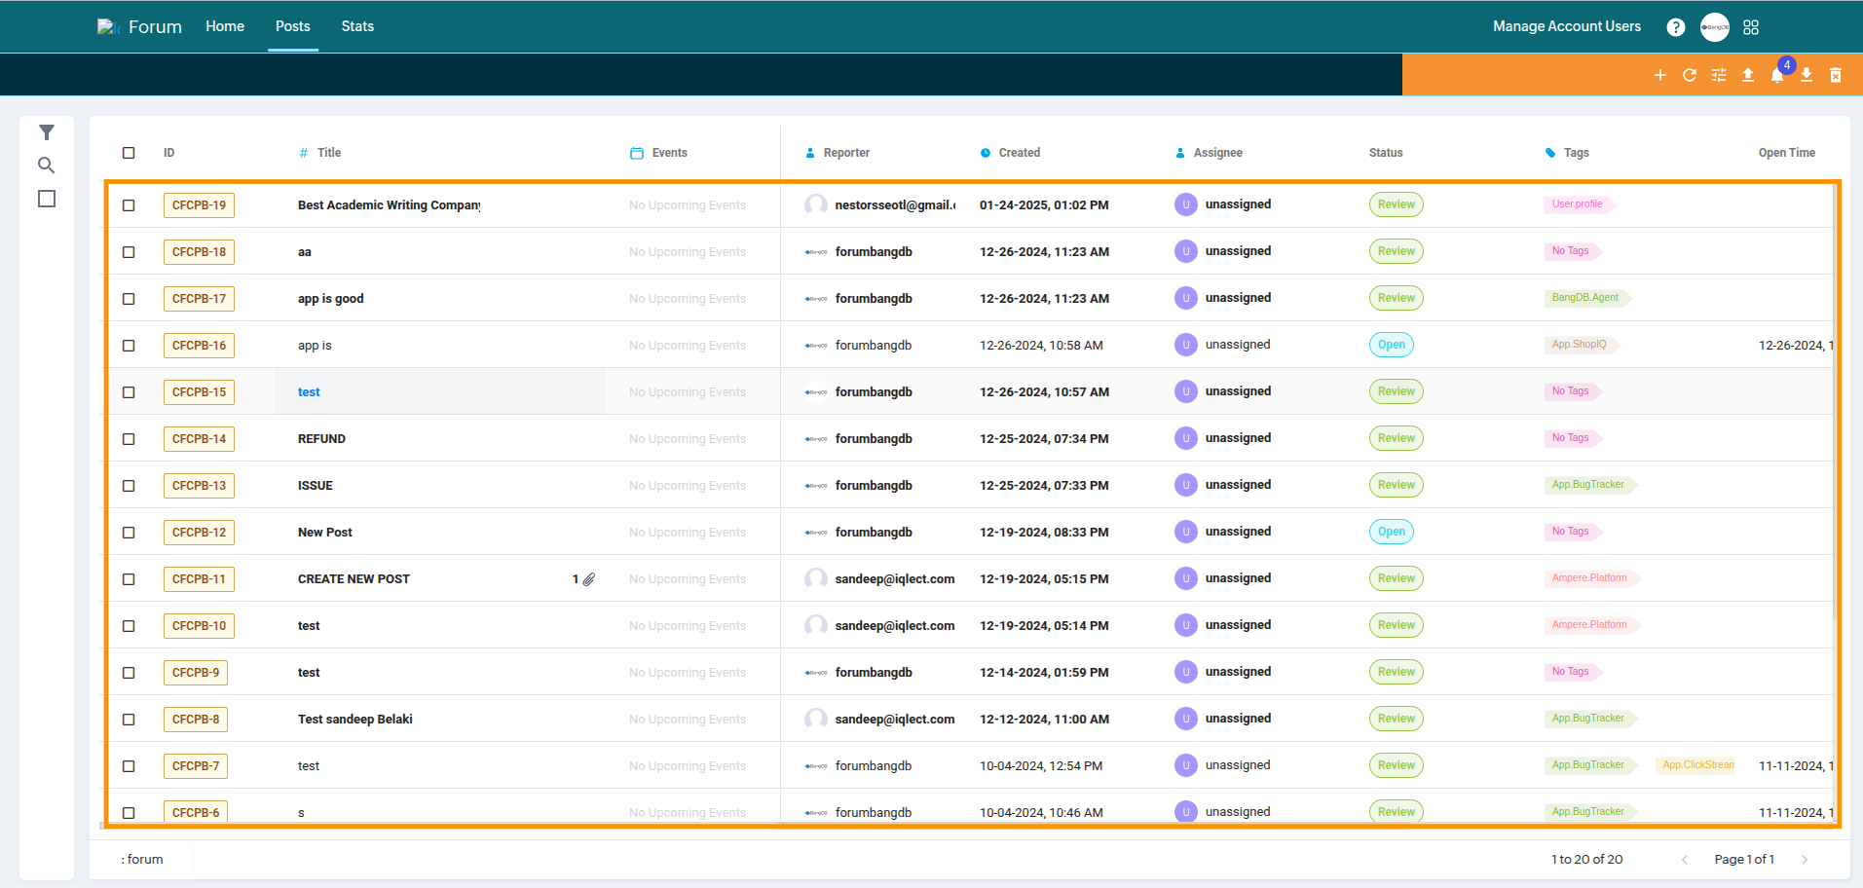
Task: Select the checkbox of row CFCPB-6
Action: 129,813
